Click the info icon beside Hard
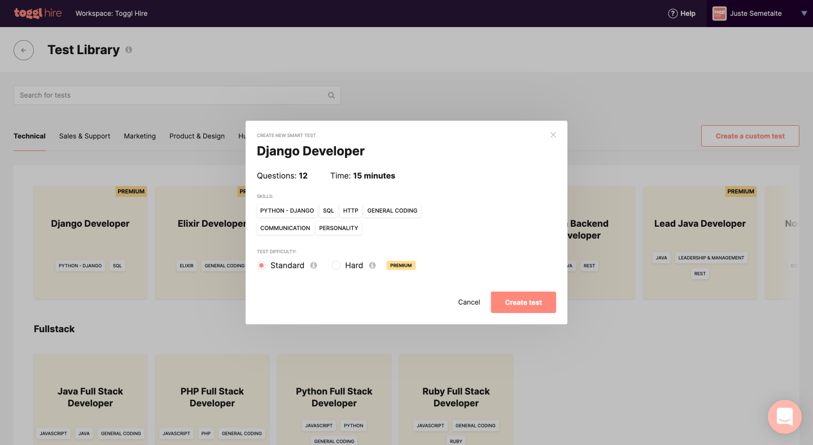The height and width of the screenshot is (445, 813). (x=372, y=265)
